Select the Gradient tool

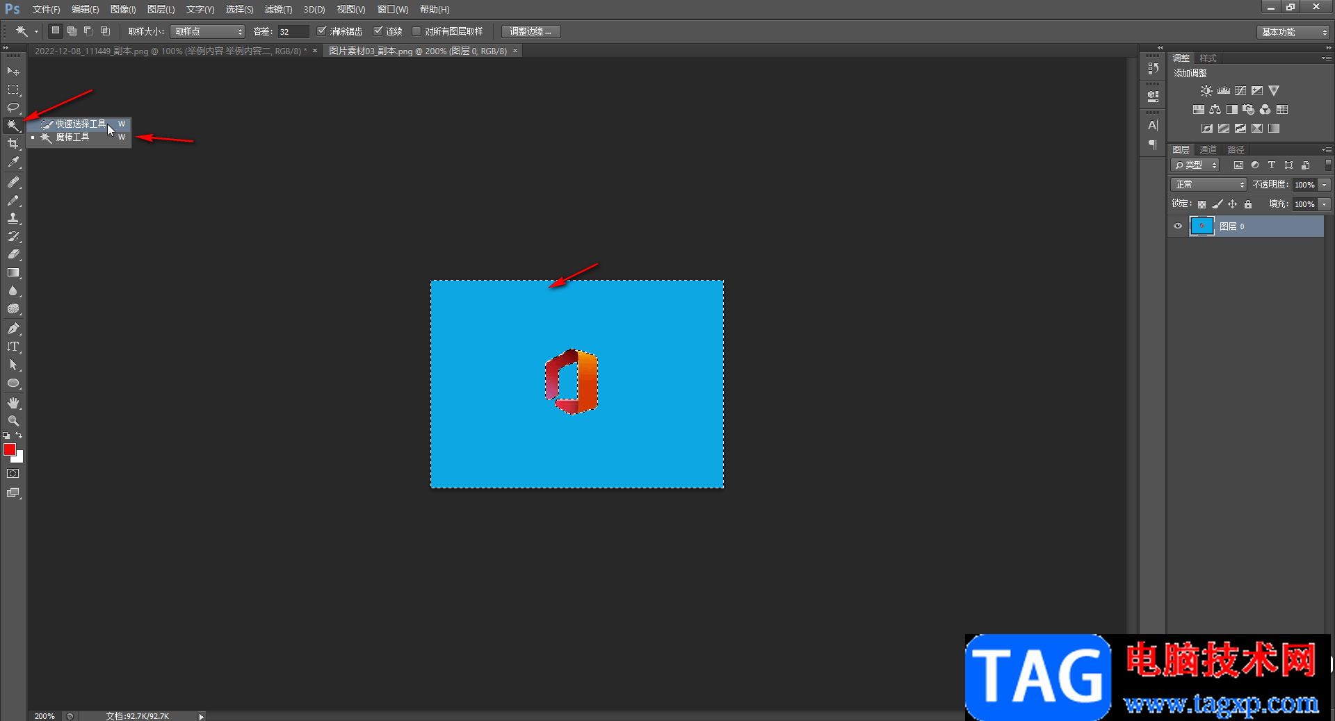pos(13,272)
